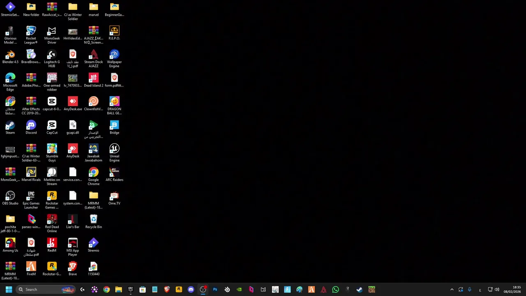Viewport: 526px width, 296px height.
Task: Select the Rocket League desktop shortcut
Action: [x=31, y=35]
